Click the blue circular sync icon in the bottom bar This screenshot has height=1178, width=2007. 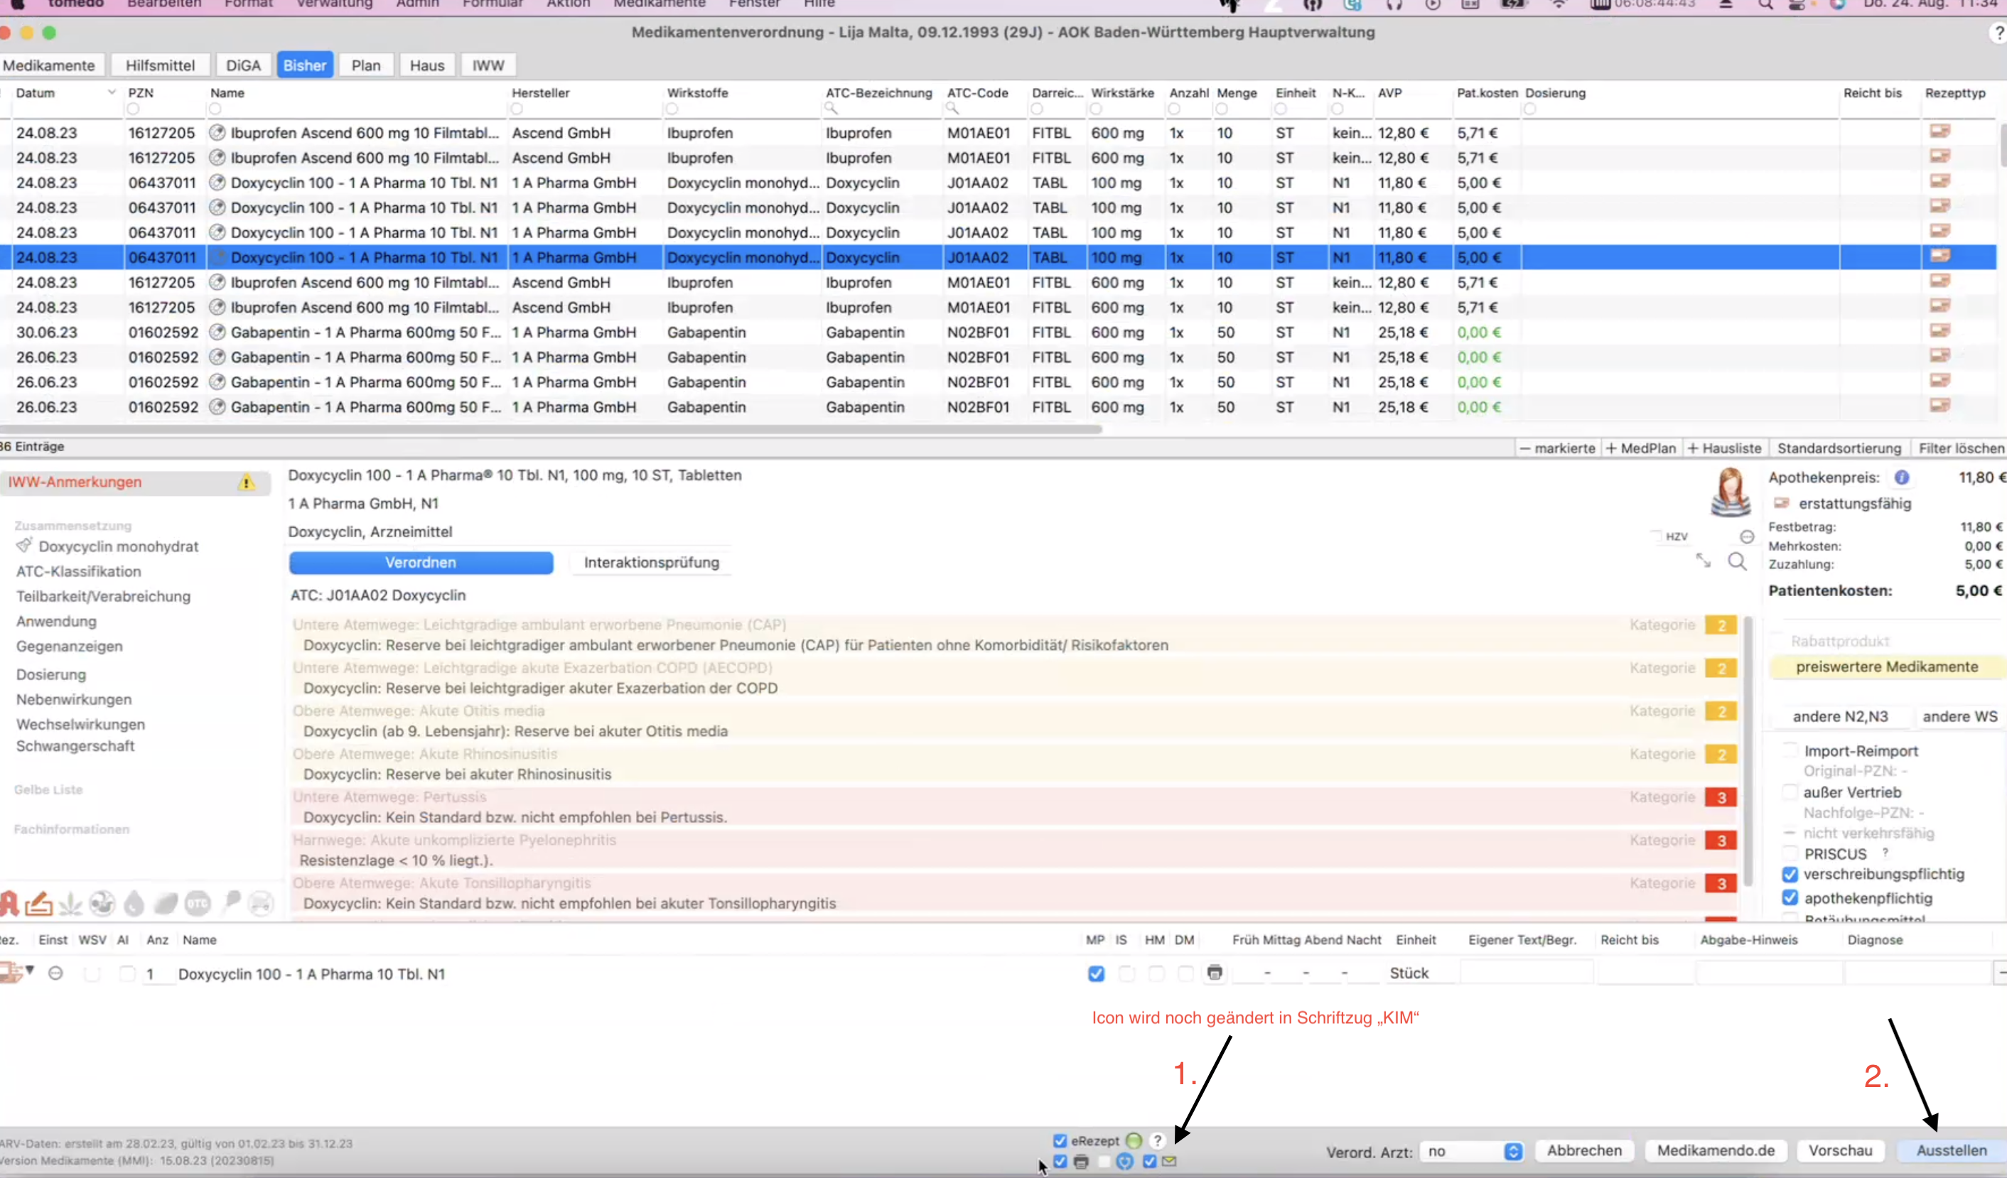coord(1124,1161)
